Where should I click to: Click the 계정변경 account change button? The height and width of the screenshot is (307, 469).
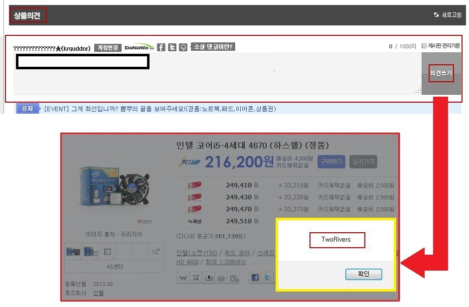pyautogui.click(x=108, y=47)
